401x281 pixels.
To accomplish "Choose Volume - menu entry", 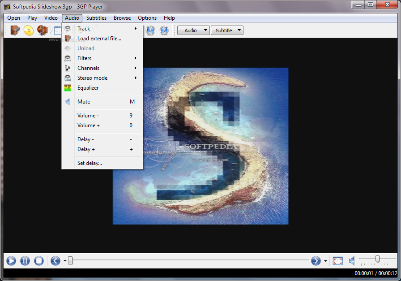I will [x=102, y=116].
